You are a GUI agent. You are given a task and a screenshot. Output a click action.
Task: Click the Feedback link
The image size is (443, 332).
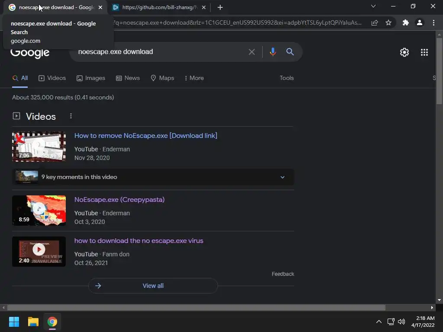[283, 274]
